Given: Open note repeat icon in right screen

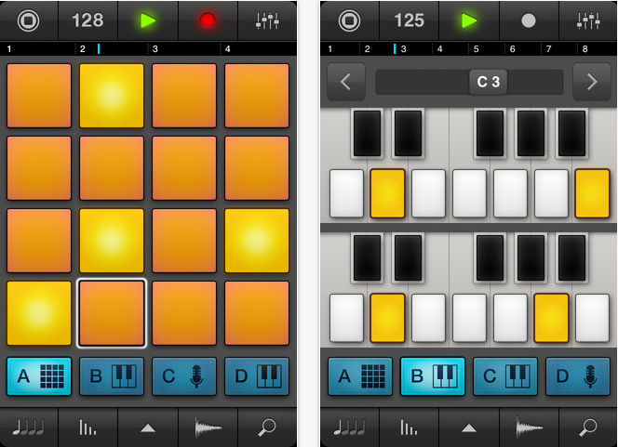Looking at the screenshot, I should point(349,427).
